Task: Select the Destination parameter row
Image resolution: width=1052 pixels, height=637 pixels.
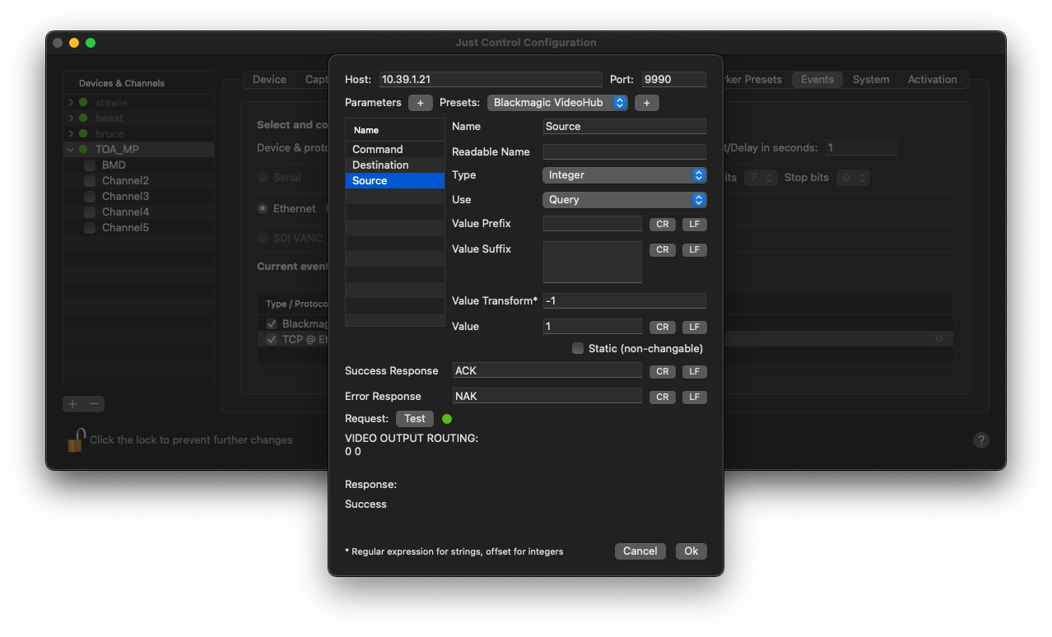Action: (395, 165)
